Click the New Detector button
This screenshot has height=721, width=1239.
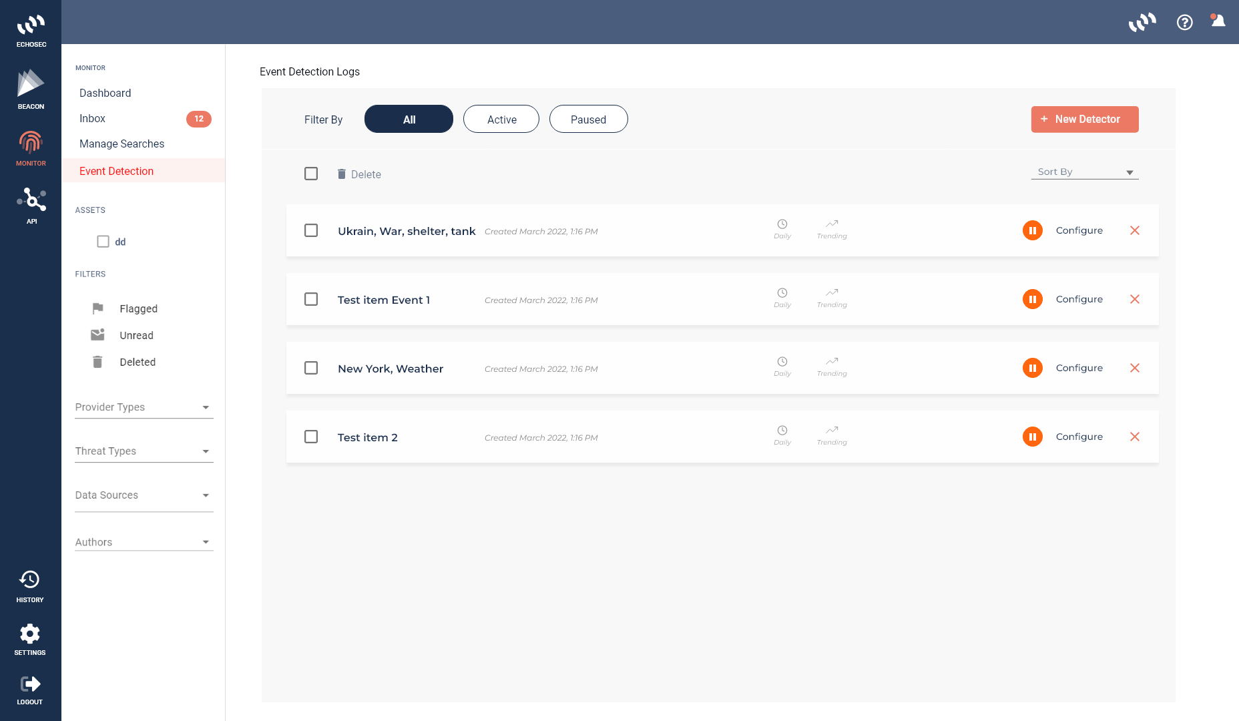pos(1084,119)
